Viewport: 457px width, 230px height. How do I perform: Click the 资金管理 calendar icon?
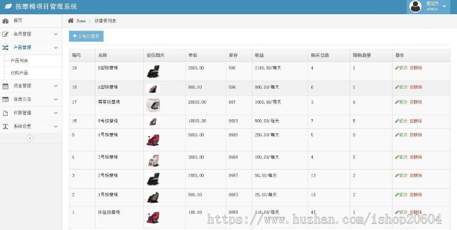click(x=5, y=86)
